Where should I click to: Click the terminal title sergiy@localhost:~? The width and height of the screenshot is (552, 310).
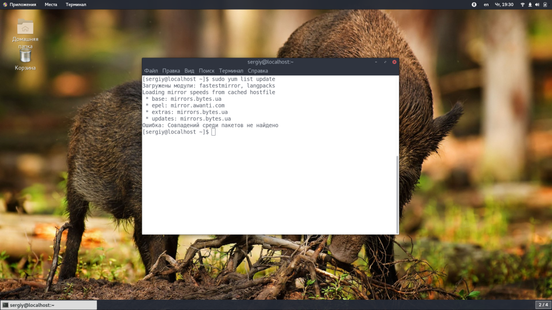(x=271, y=62)
